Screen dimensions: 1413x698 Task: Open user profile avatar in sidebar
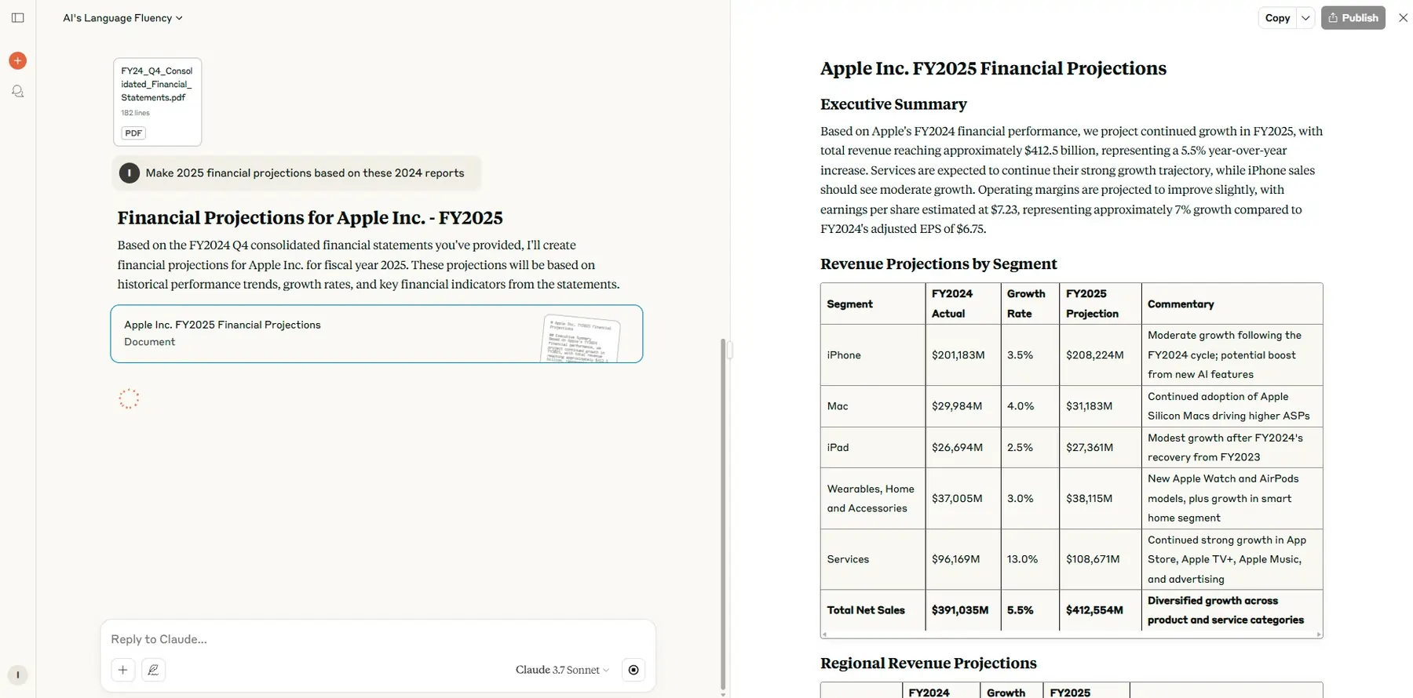click(x=17, y=674)
